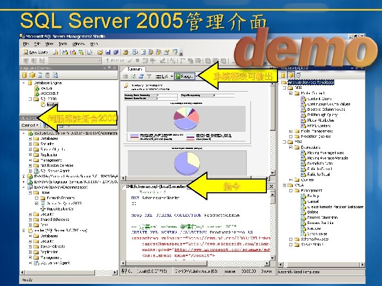Expand the Shared Schedules folder
This screenshot has width=382, height=286.
30,219
